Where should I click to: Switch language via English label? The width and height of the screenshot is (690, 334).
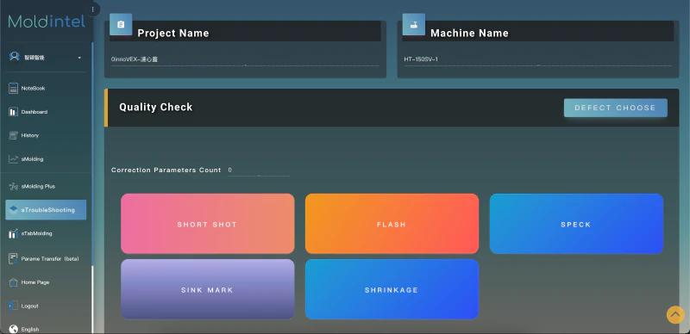(30, 330)
